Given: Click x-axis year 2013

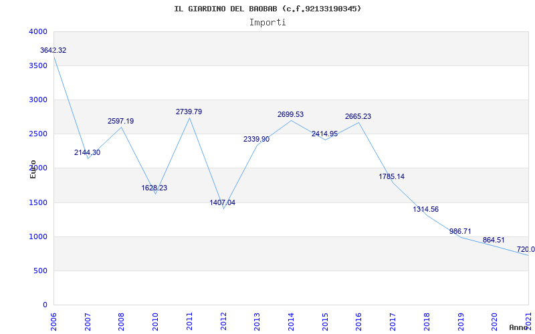Looking at the screenshot, I should (x=257, y=322).
